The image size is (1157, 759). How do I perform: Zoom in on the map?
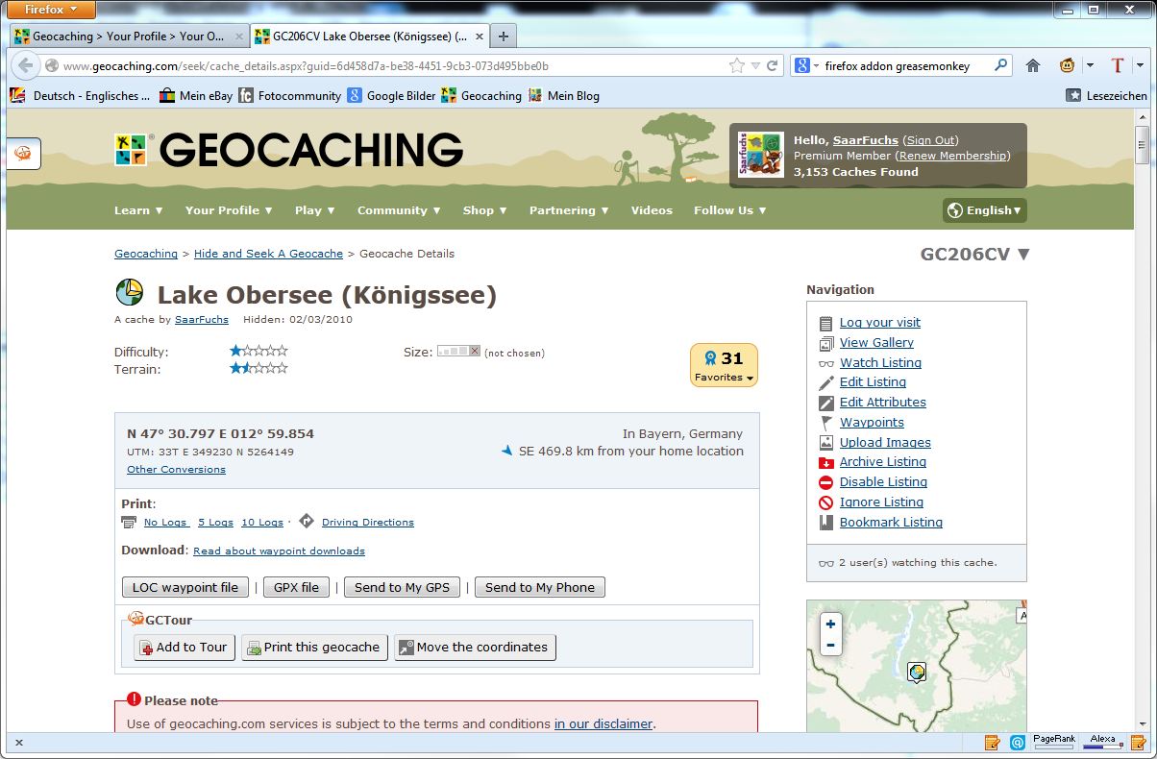point(830,624)
